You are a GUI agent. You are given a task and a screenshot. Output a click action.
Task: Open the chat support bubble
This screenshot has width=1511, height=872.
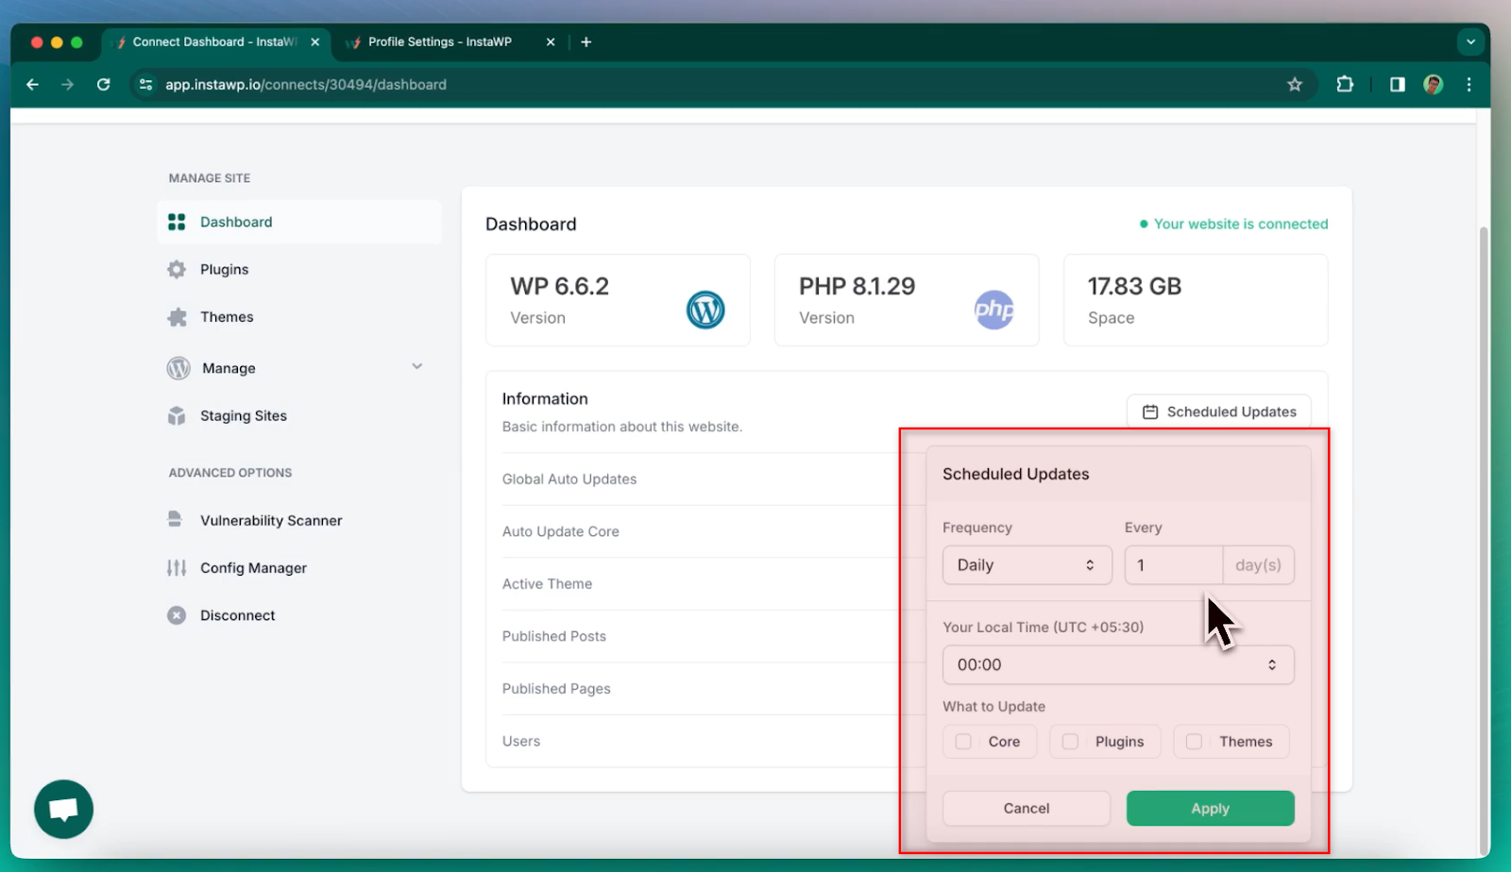63,809
